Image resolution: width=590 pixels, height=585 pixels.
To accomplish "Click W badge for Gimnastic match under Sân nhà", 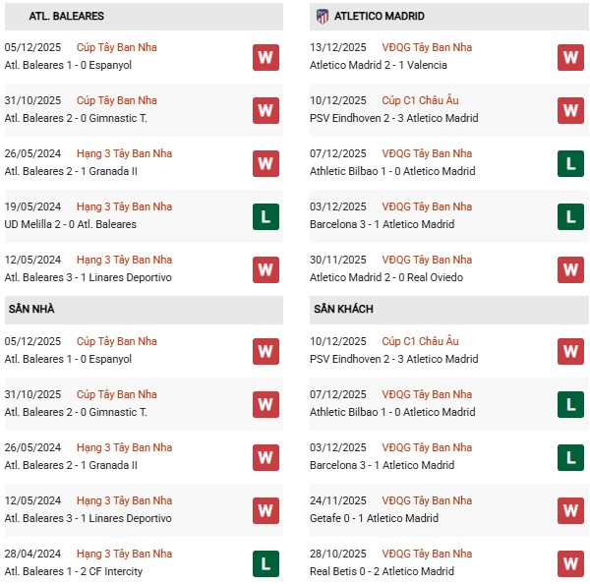I will pos(265,404).
